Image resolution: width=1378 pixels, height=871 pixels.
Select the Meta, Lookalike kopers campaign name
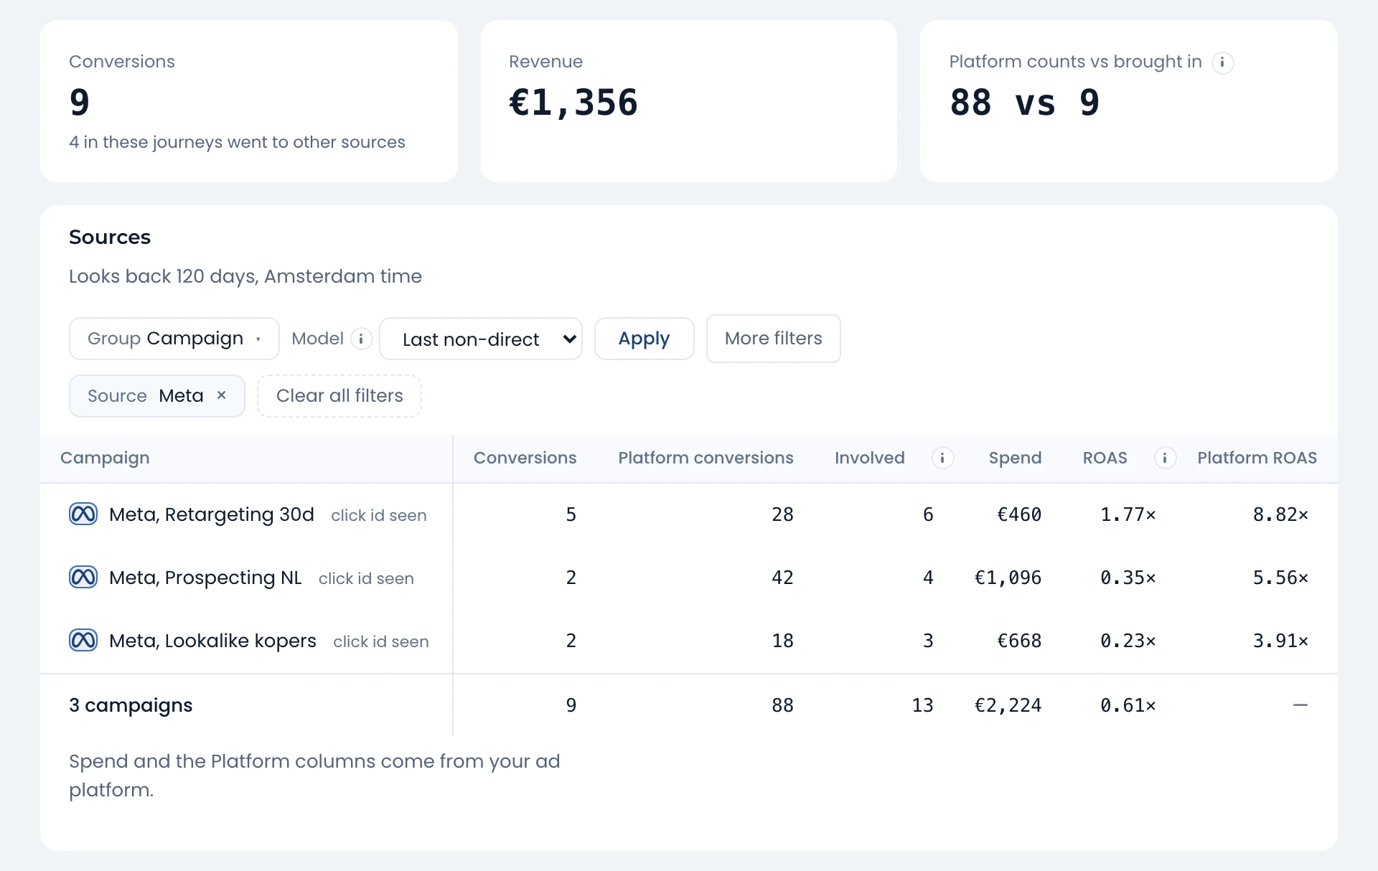[212, 641]
